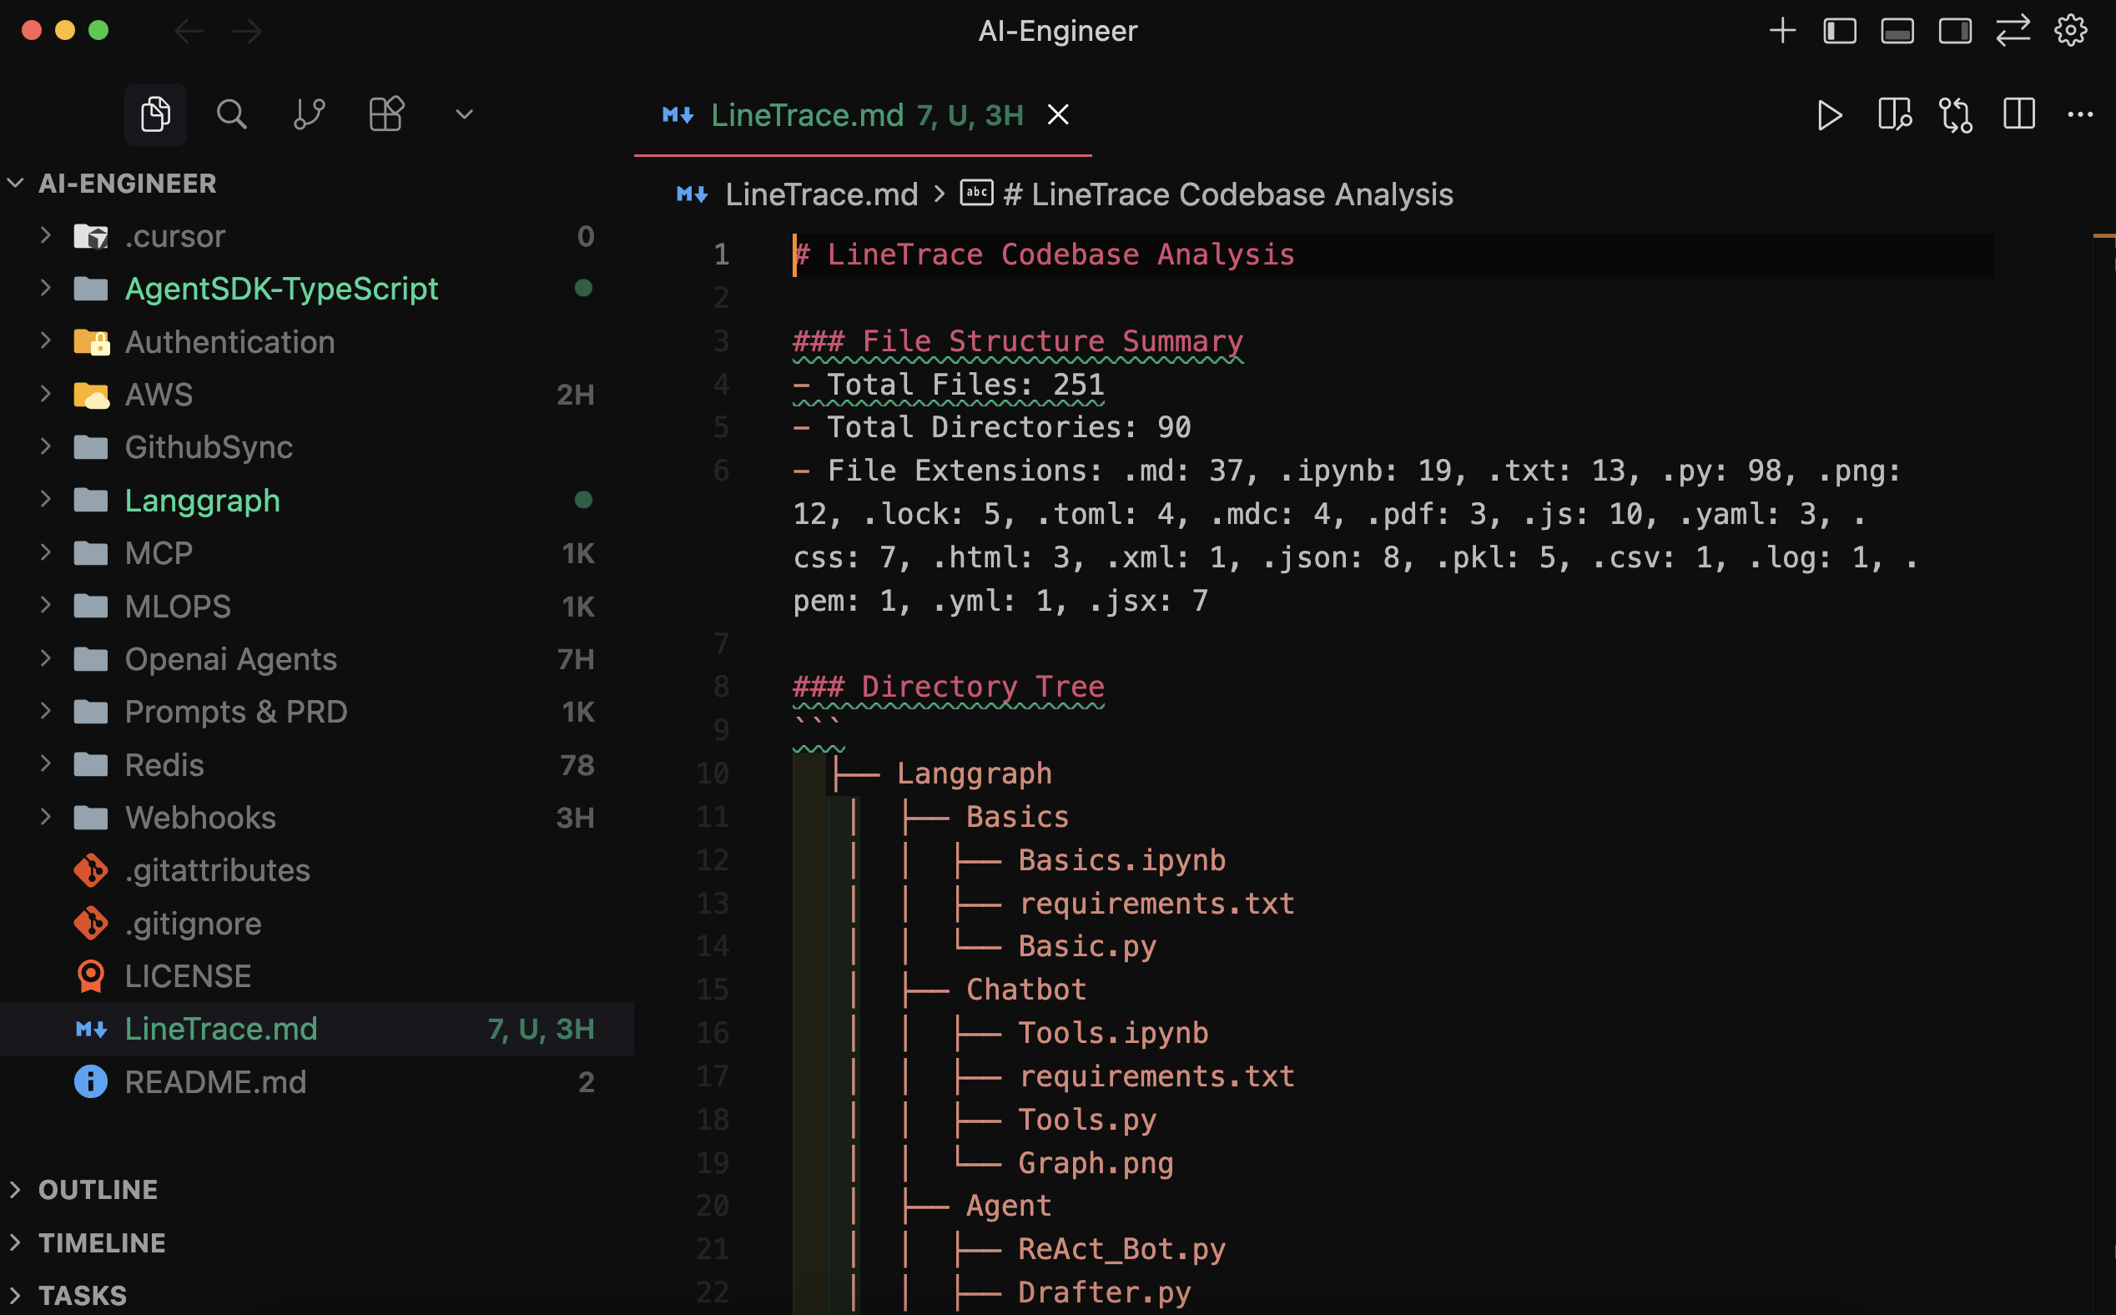Open the Source Control view icon
The image size is (2116, 1315).
[x=309, y=115]
